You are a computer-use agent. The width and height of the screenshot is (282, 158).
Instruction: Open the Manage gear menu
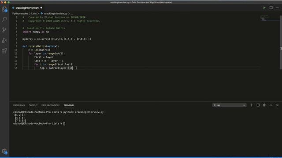click(x=4, y=151)
